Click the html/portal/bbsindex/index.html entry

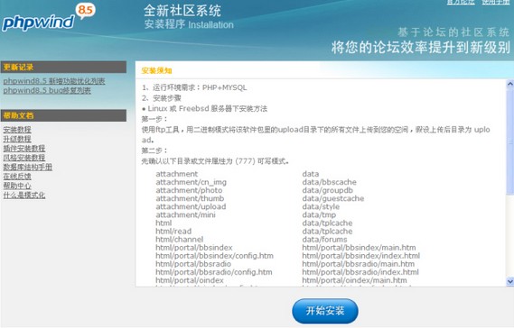point(361,256)
